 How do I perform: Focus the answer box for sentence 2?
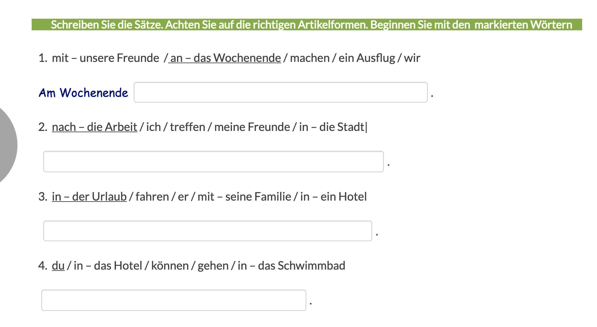[213, 162]
